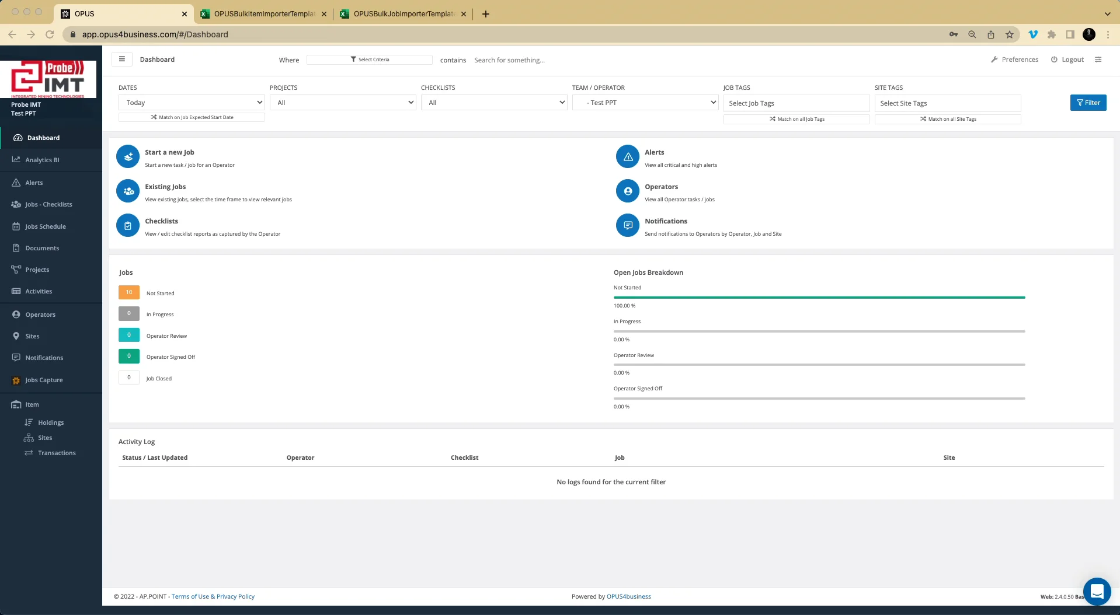
Task: Click the Not Started progress bar
Action: point(819,298)
